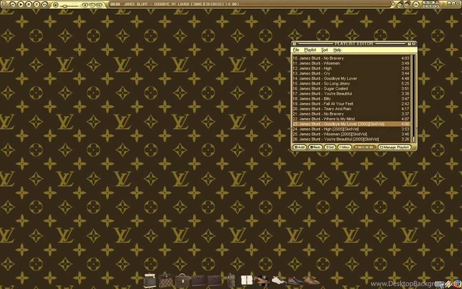The width and height of the screenshot is (462, 289).
Task: Pause the current James Blunt track
Action: click(28, 5)
